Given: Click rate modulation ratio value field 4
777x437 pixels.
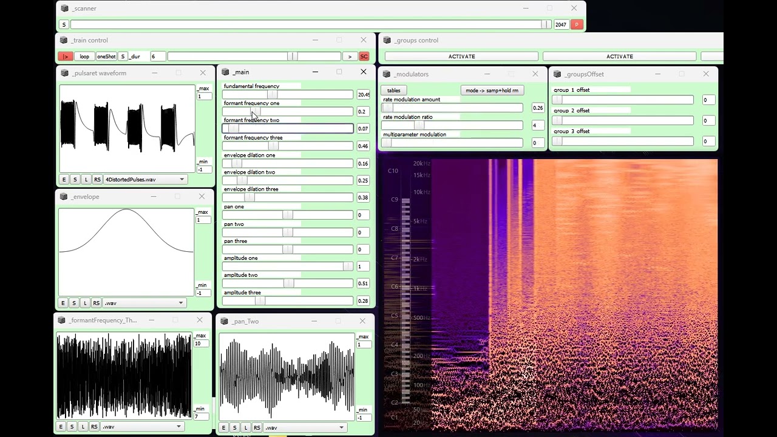Looking at the screenshot, I should pyautogui.click(x=538, y=126).
